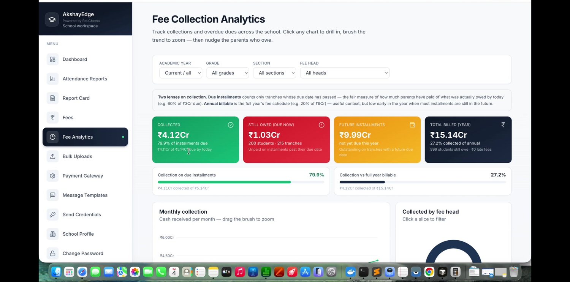This screenshot has width=570, height=282.
Task: Open Music app from the dock
Action: [x=239, y=272]
